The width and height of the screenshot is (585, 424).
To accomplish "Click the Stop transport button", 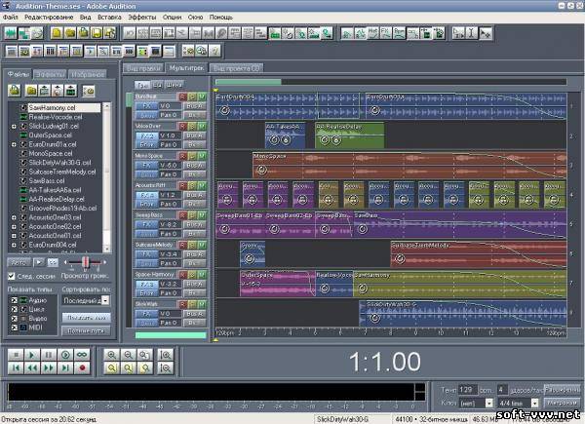I will click(x=16, y=355).
